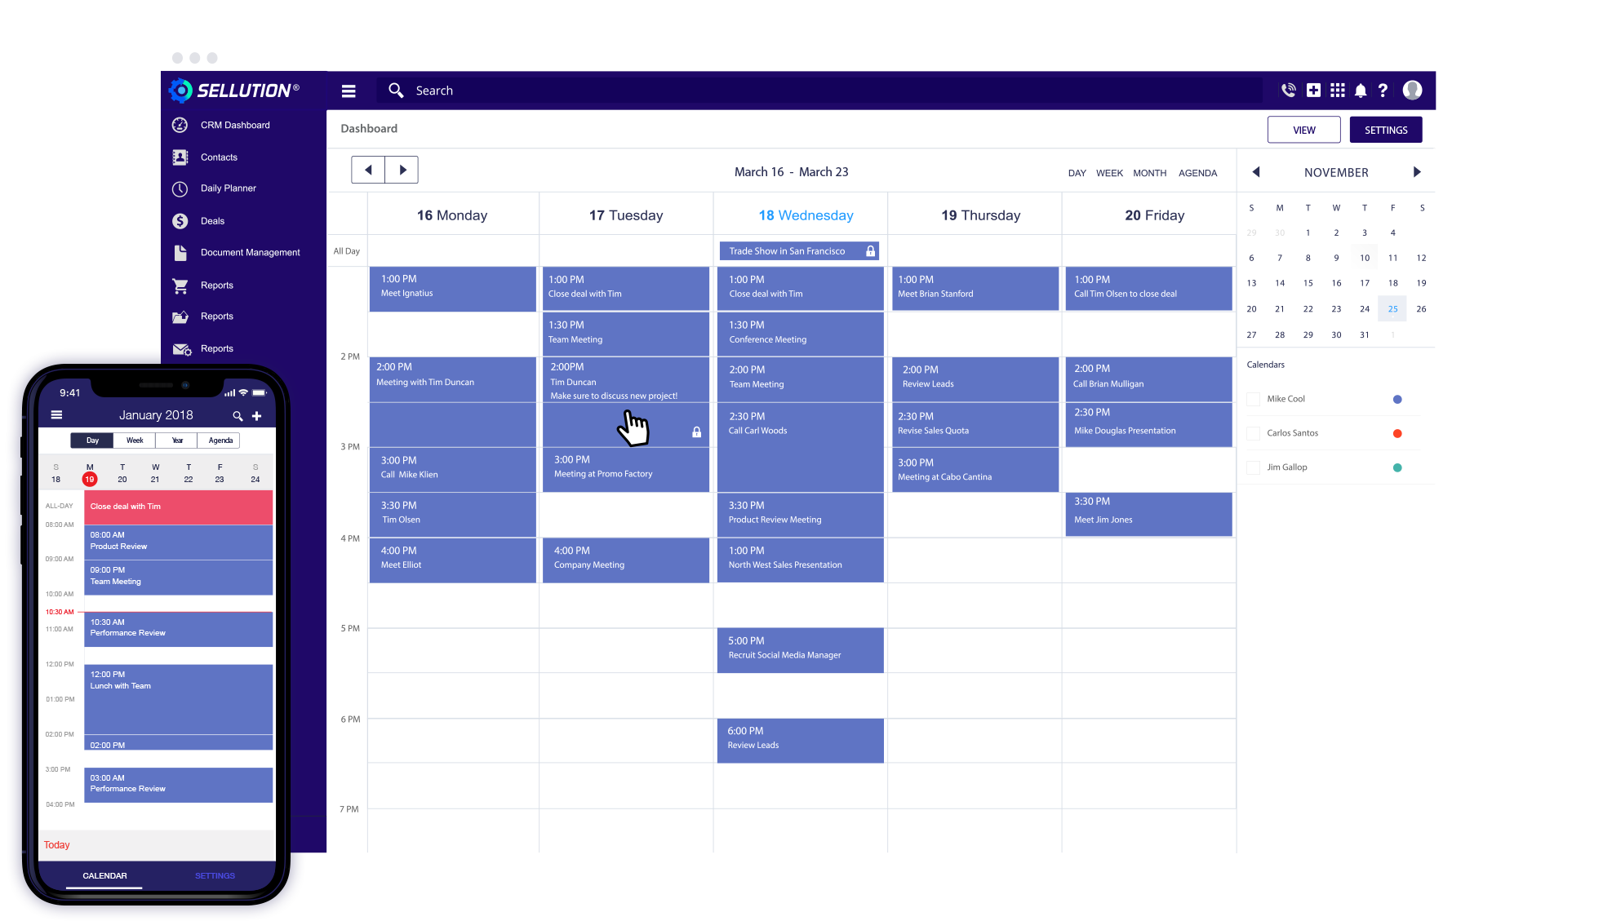Switch to the MONTH calendar view
This screenshot has height=921, width=1603.
coord(1149,171)
